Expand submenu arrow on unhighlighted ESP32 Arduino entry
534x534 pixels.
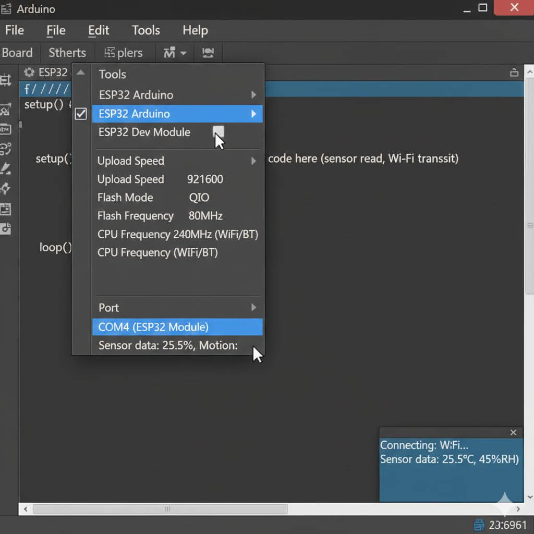coord(254,95)
